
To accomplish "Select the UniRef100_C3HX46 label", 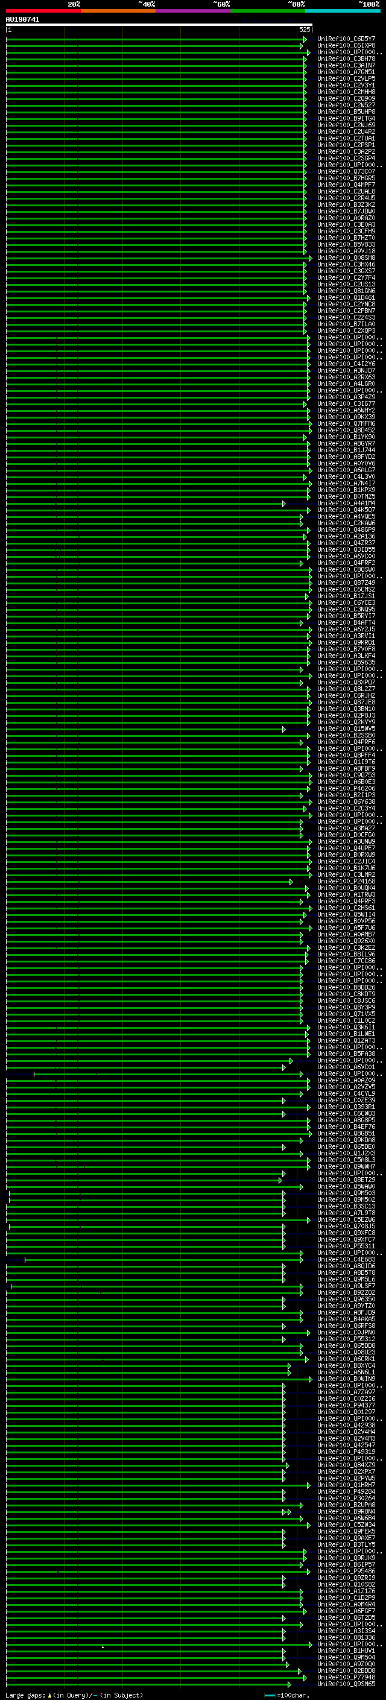I will point(346,265).
